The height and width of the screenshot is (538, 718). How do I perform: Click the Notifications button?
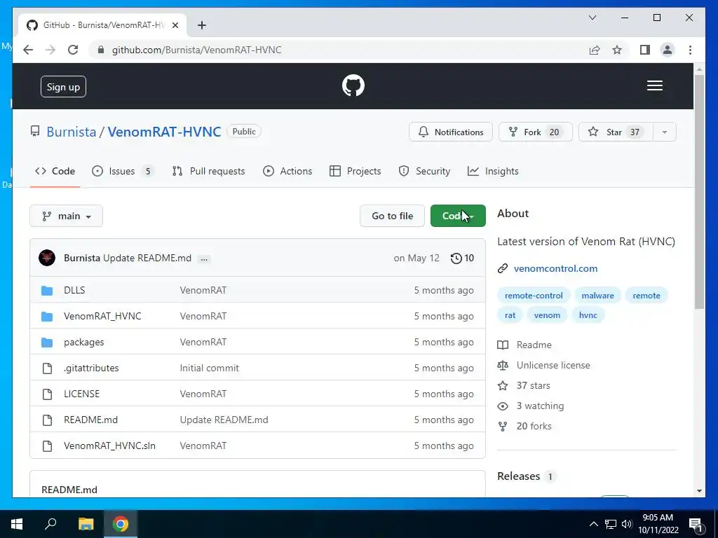pos(451,132)
